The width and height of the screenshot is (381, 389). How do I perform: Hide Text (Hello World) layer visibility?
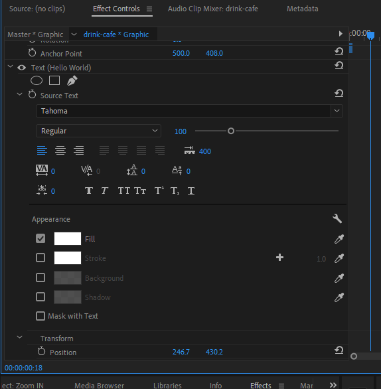pos(22,68)
